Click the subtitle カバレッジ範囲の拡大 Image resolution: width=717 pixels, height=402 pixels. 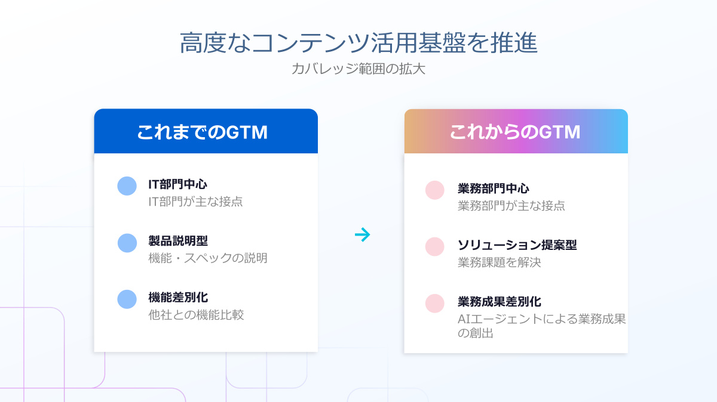pyautogui.click(x=358, y=69)
